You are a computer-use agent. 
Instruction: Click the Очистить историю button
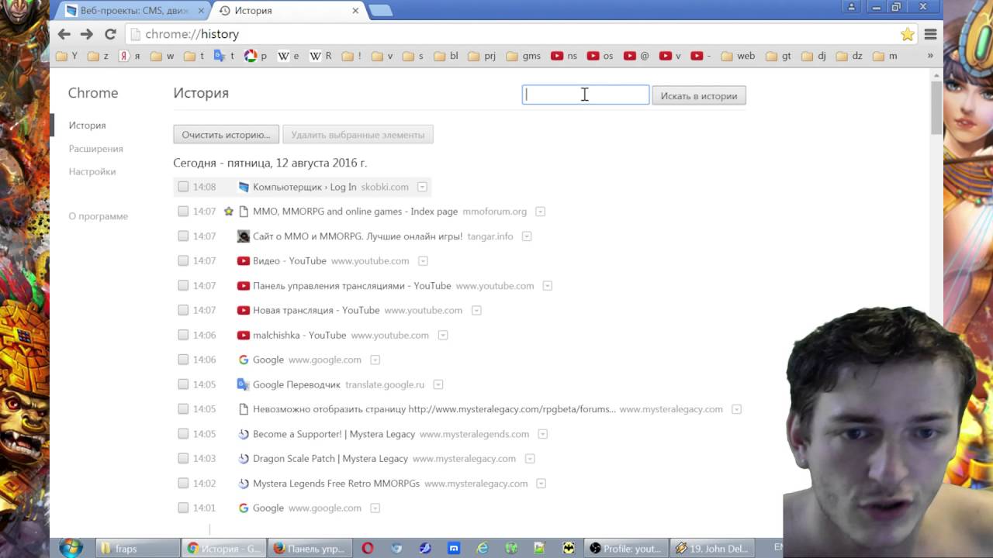(x=226, y=135)
